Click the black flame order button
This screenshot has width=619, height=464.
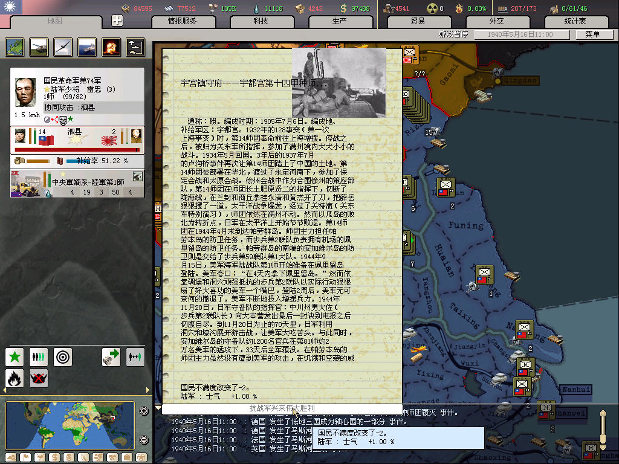pyautogui.click(x=15, y=379)
